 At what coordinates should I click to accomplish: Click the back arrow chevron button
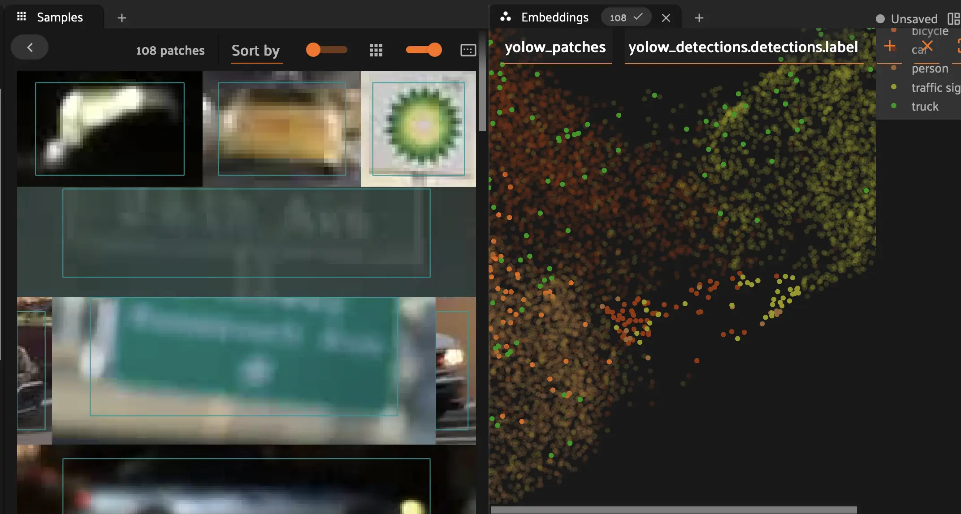tap(30, 47)
